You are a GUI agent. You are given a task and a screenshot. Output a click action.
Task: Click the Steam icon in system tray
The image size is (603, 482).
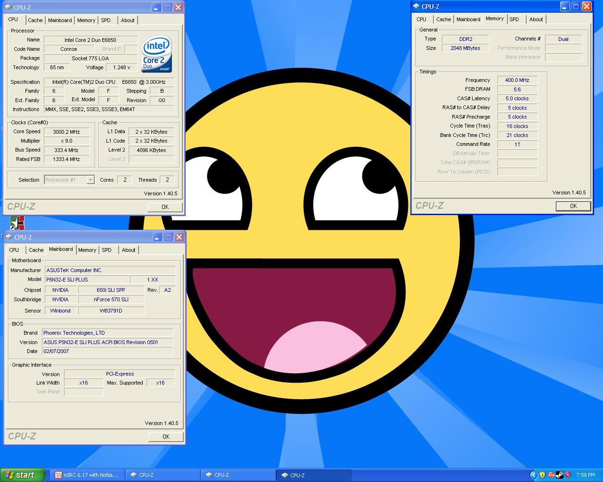pyautogui.click(x=559, y=475)
